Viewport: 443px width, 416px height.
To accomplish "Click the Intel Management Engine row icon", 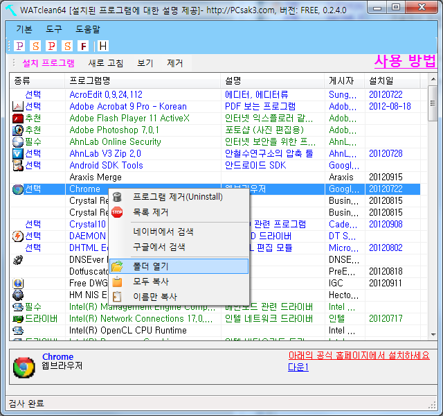I will 18,306.
